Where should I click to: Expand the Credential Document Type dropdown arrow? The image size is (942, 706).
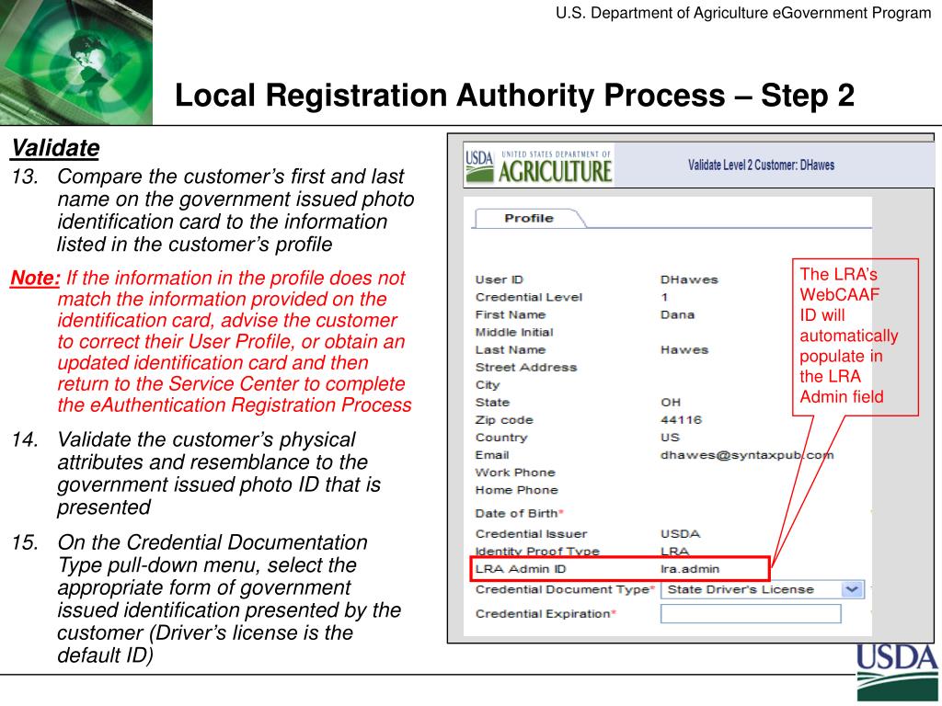point(852,589)
